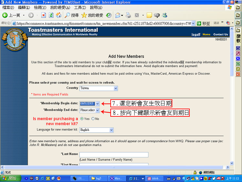Expand the Membership End date dropdown

pyautogui.click(x=97, y=110)
